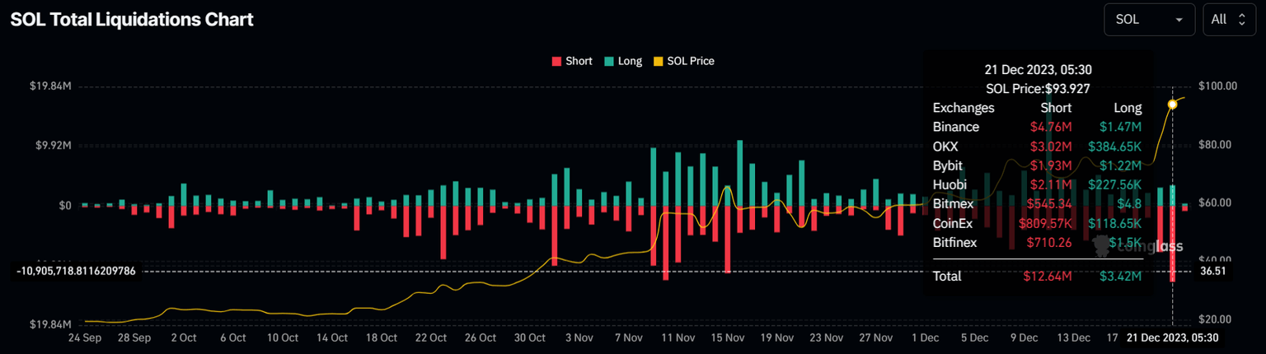Click the SOL Total Liquidations Chart title

coord(132,20)
